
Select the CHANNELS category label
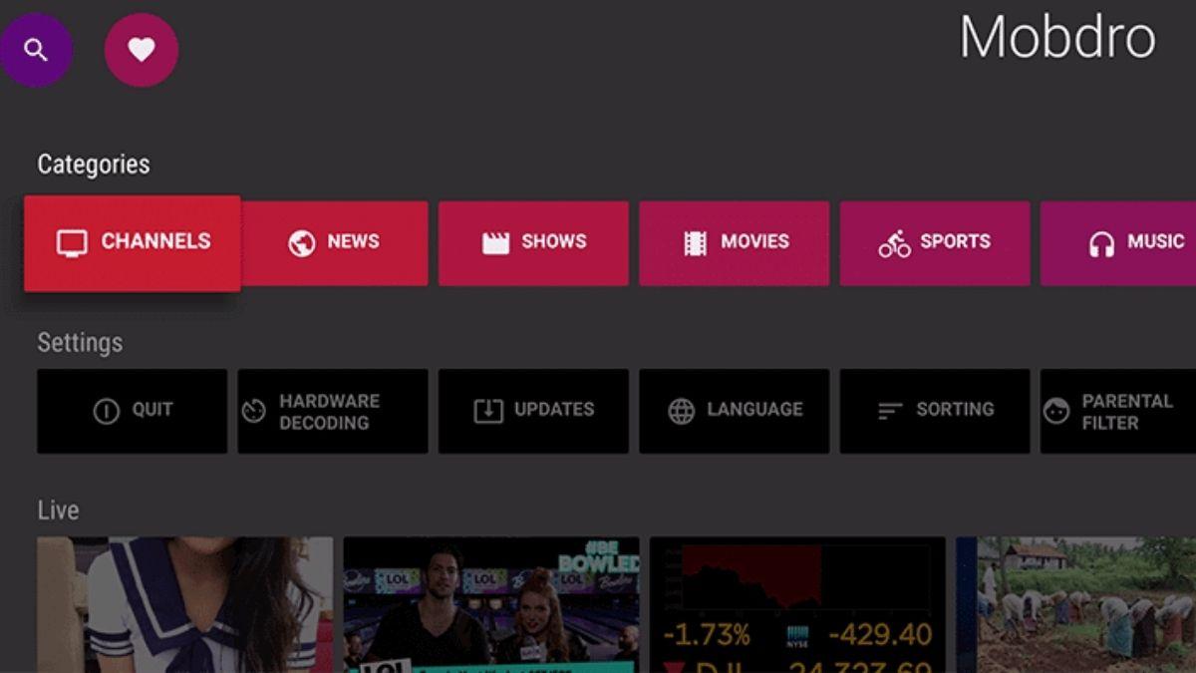155,241
